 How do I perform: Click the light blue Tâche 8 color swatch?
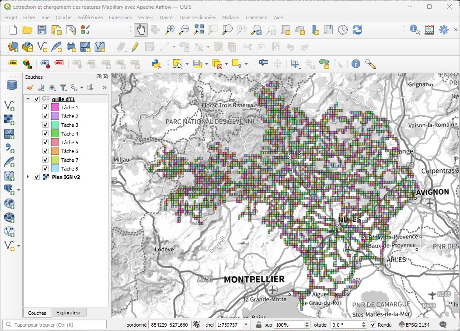[55, 168]
